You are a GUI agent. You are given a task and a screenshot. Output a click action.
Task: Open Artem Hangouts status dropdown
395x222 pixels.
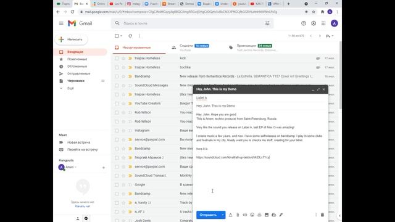tap(75, 167)
